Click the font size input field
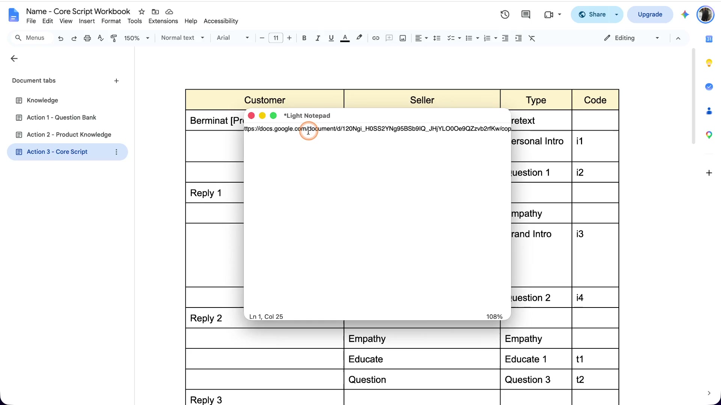This screenshot has width=721, height=405. point(276,38)
